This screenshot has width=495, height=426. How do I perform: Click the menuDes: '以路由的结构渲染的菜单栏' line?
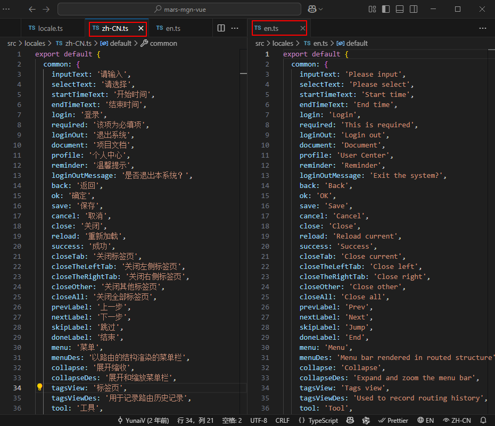(x=121, y=357)
